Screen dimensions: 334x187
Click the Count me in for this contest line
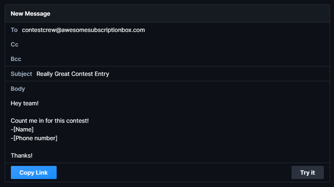(50, 121)
